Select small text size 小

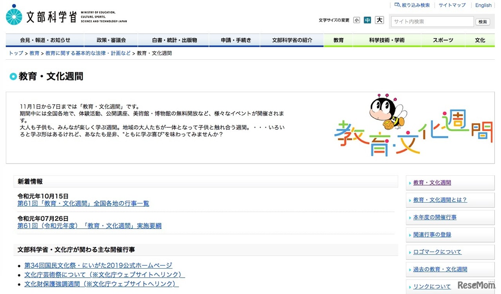pyautogui.click(x=357, y=20)
